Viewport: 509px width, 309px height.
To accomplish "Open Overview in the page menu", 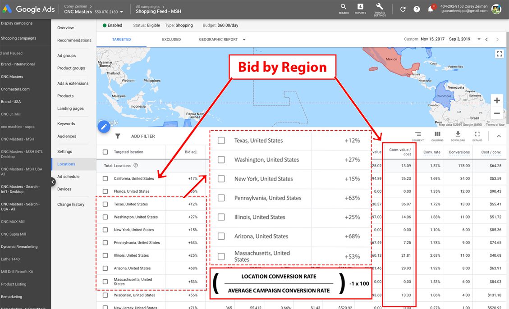I will pos(65,28).
